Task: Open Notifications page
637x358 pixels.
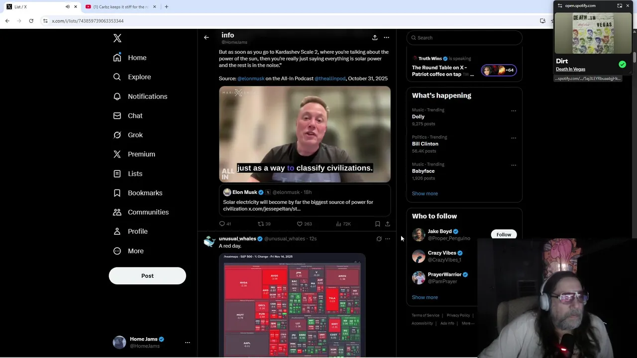Action: pos(140,96)
